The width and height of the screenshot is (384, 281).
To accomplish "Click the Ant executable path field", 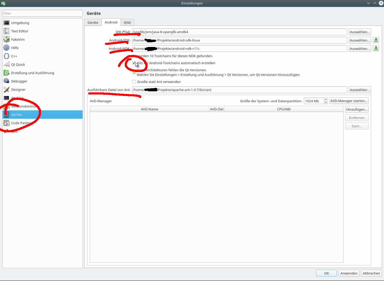I will coord(239,90).
